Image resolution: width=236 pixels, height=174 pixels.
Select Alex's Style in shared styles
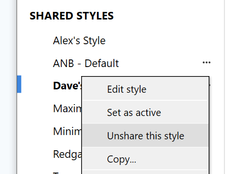coord(79,41)
